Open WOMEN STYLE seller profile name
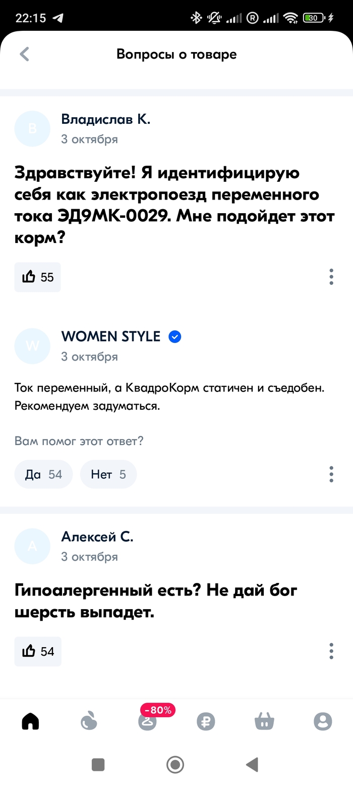Image resolution: width=353 pixels, height=786 pixels. coord(110,336)
